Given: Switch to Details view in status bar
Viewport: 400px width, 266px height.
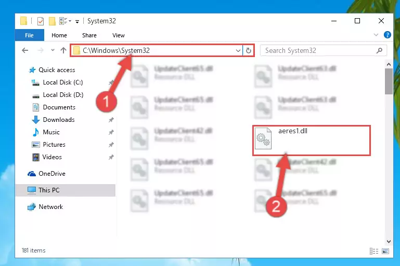Looking at the screenshot, I should [x=373, y=251].
